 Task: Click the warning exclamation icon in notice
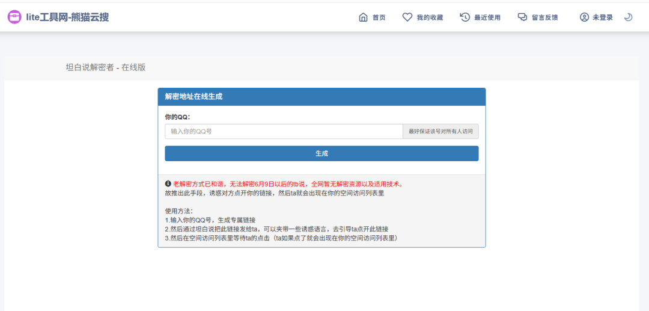click(x=168, y=183)
